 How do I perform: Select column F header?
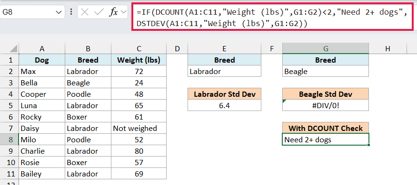point(272,48)
